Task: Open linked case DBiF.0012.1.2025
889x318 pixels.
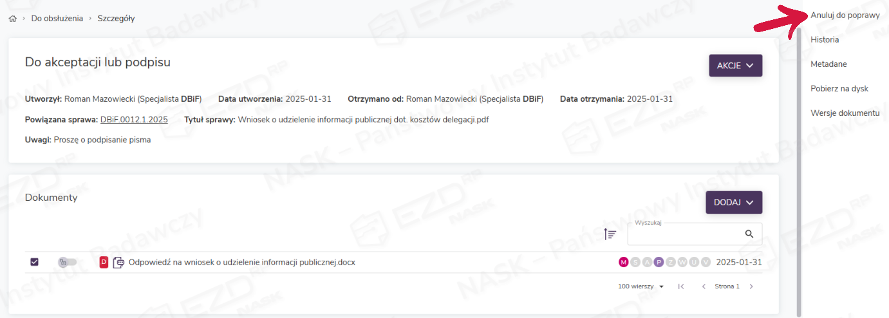Action: 134,119
